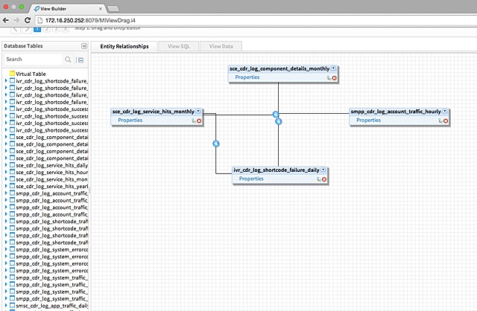Viewport: 477px width, 311px height.
Task: Click the key icon on sce_cdr_log_service_hits_monthly
Action: pyautogui.click(x=193, y=121)
